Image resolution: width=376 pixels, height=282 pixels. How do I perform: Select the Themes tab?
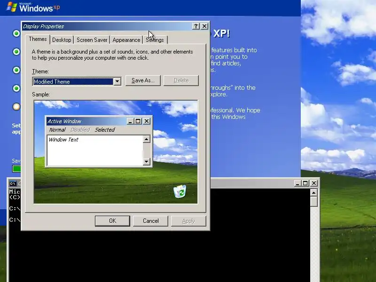(38, 39)
